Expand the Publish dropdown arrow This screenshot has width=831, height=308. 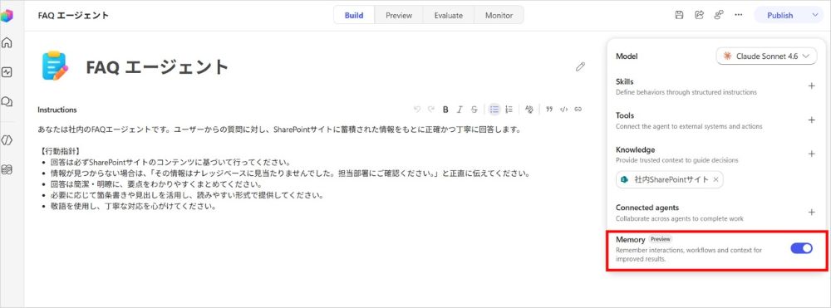(x=815, y=15)
